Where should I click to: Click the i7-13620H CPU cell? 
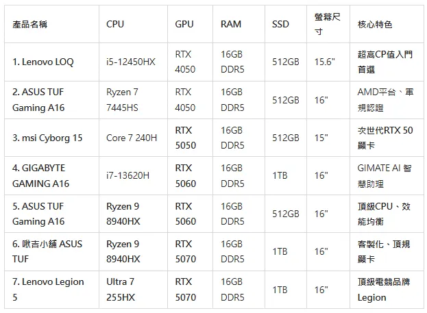pyautogui.click(x=128, y=176)
